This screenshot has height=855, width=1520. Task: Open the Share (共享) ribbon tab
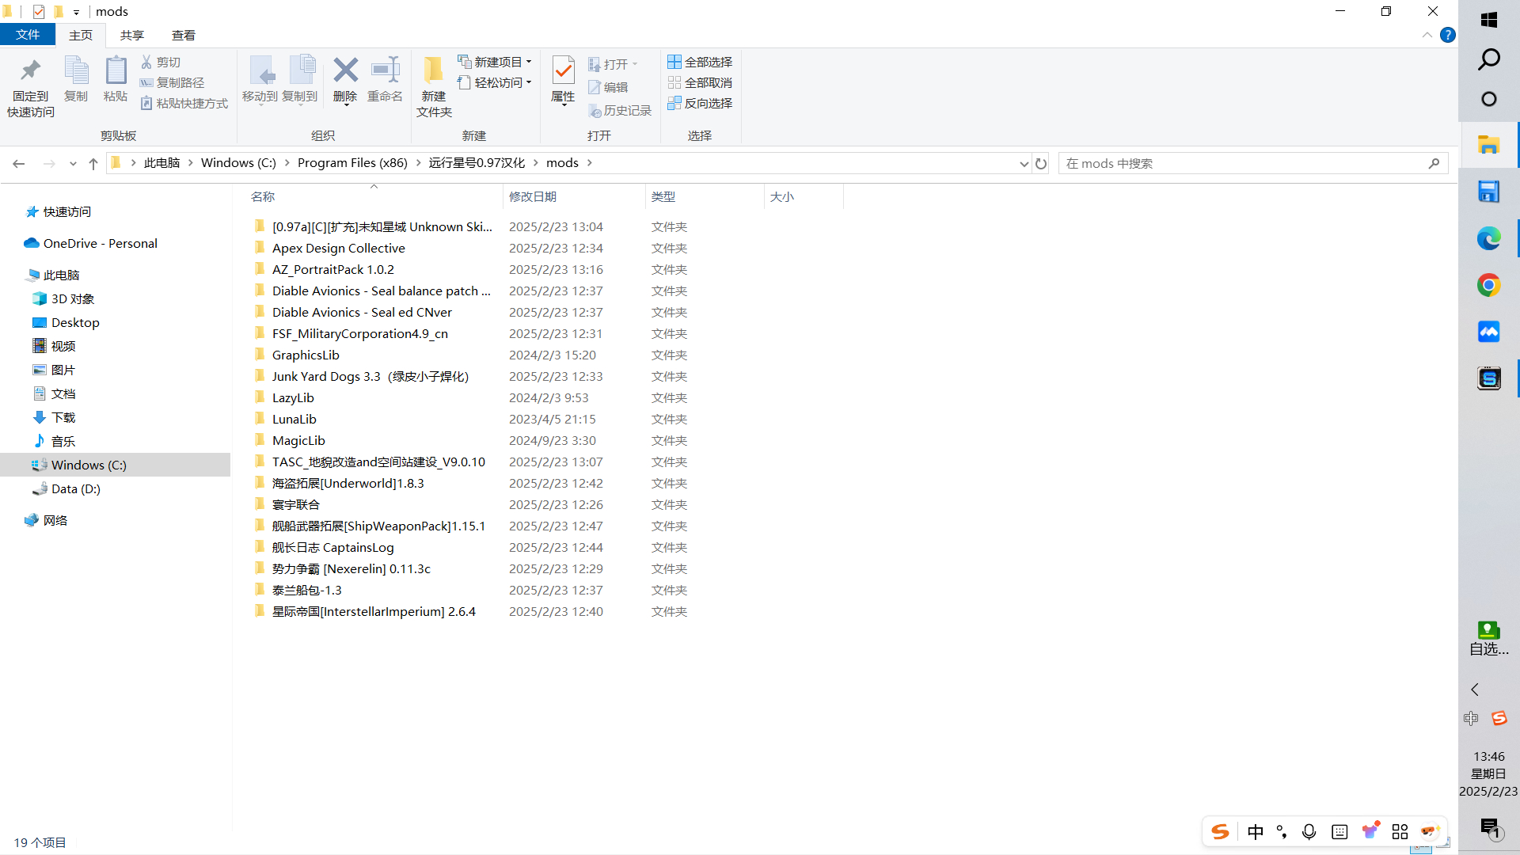131,35
